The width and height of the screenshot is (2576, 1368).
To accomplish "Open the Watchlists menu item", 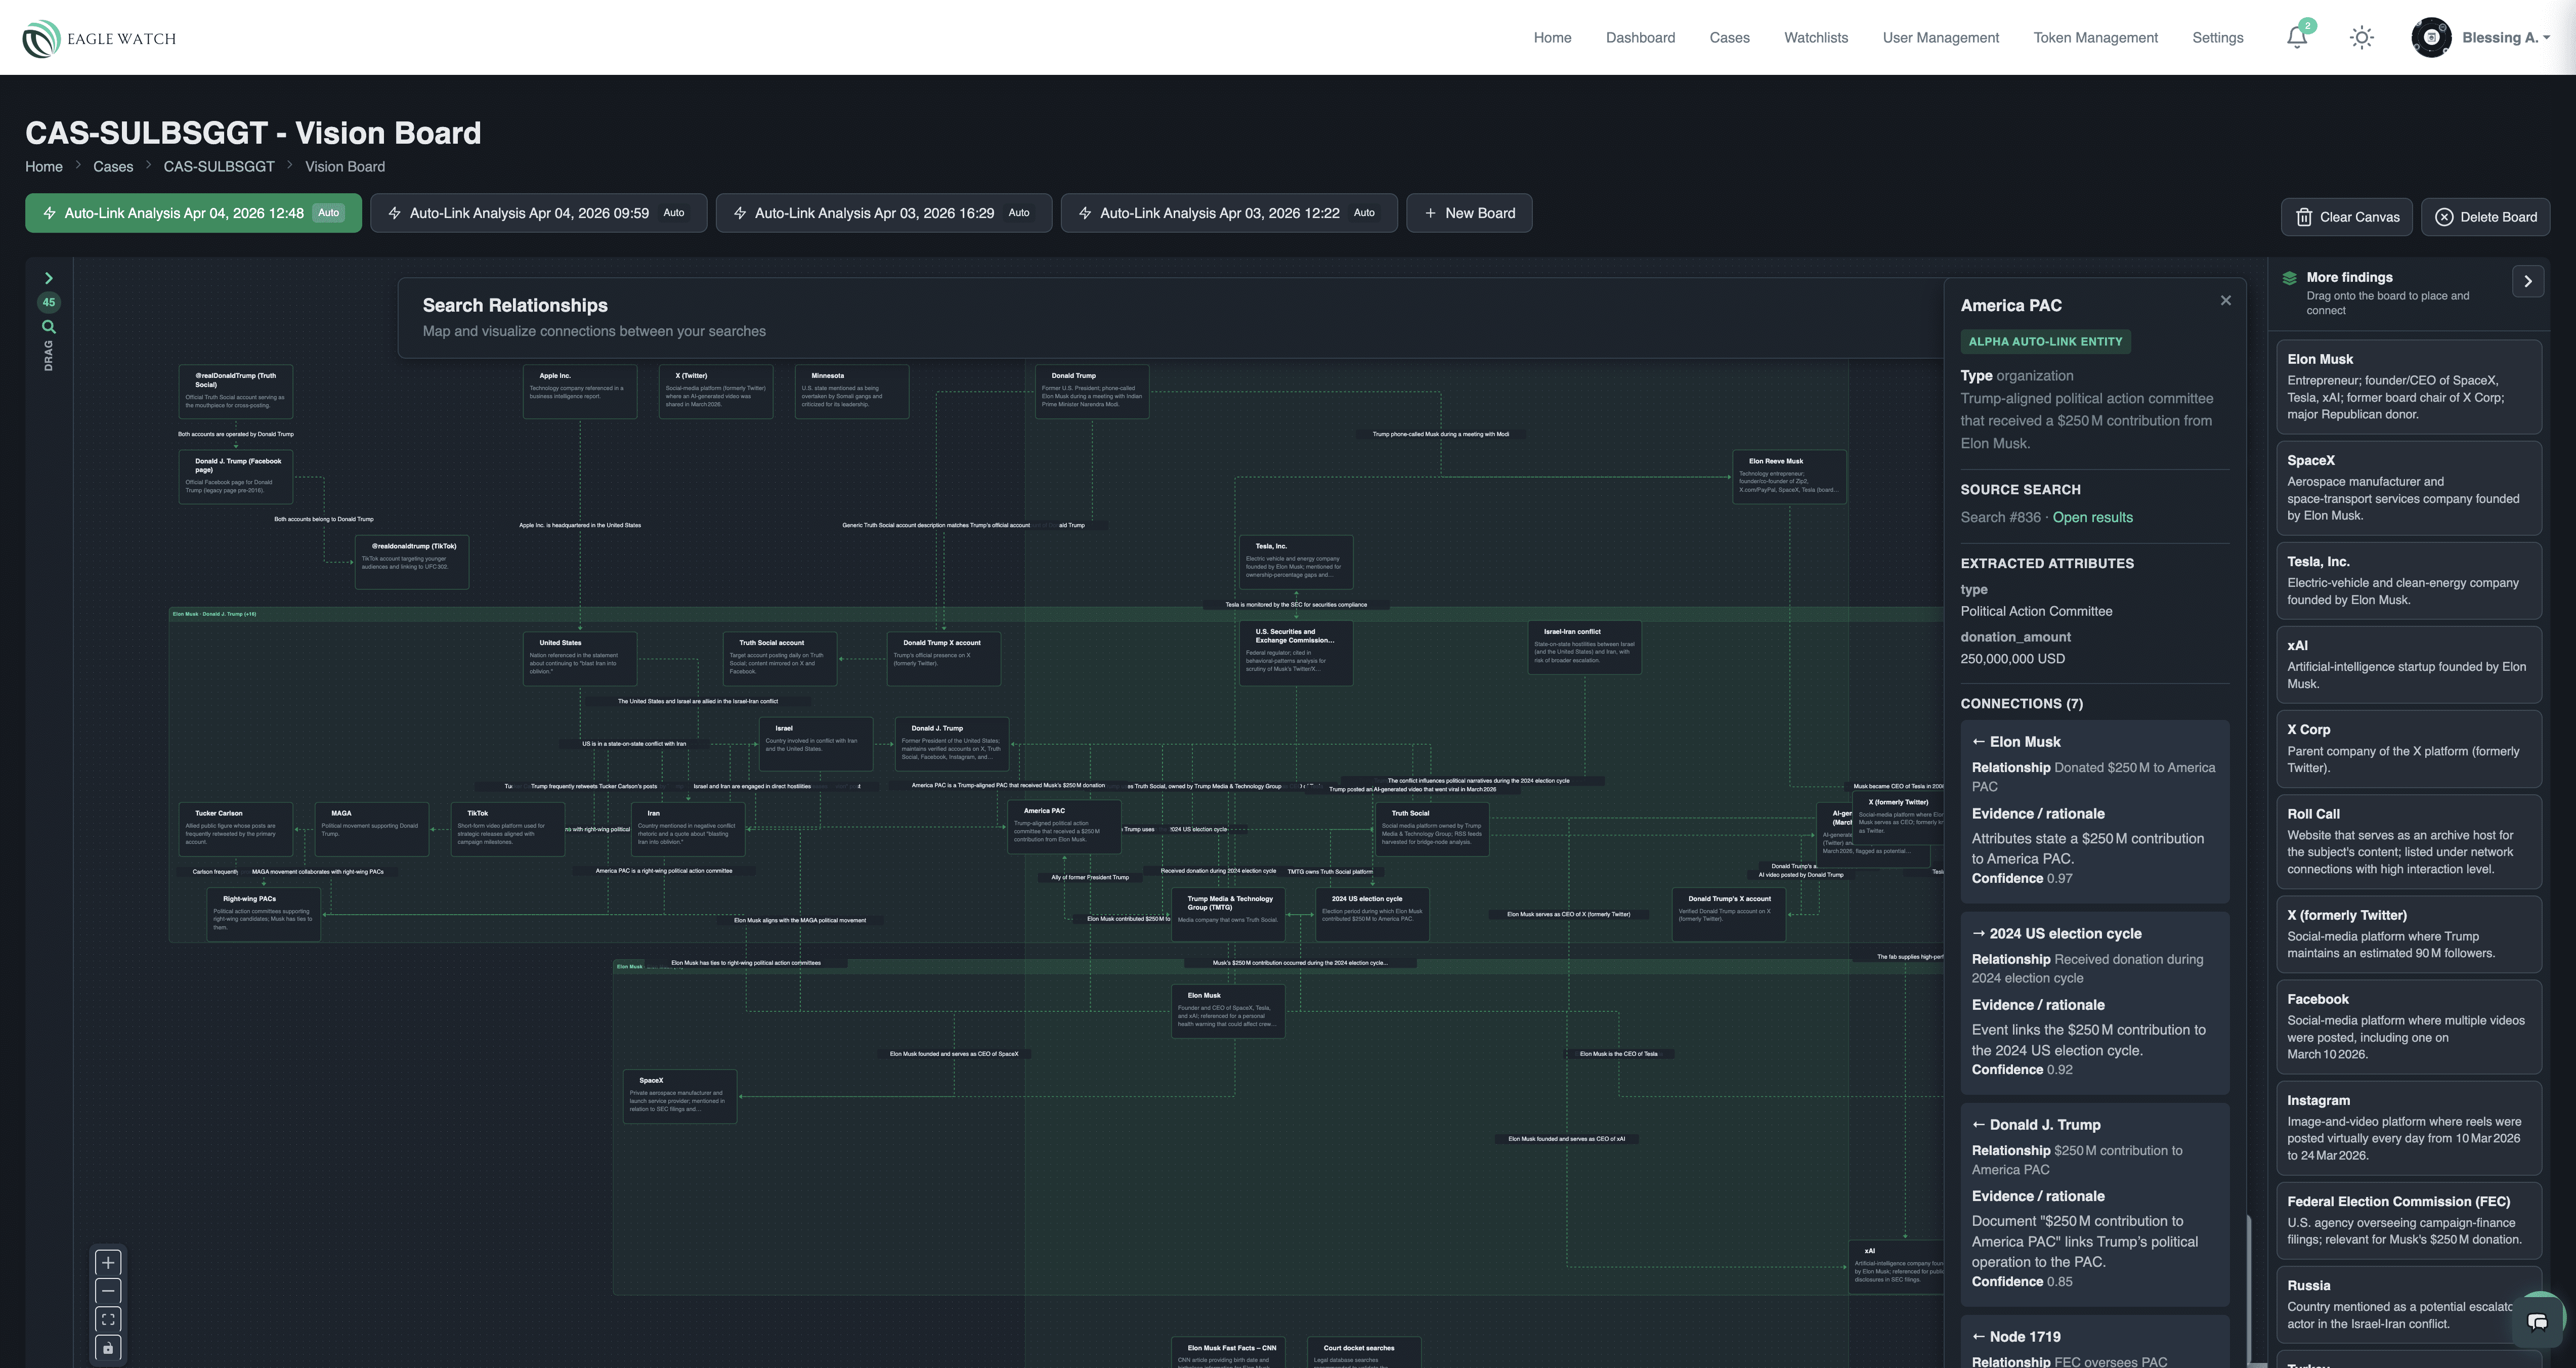I will click(x=1815, y=38).
